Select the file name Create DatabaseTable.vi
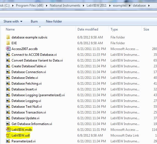Screen dimensions: 157x144 [29, 66]
